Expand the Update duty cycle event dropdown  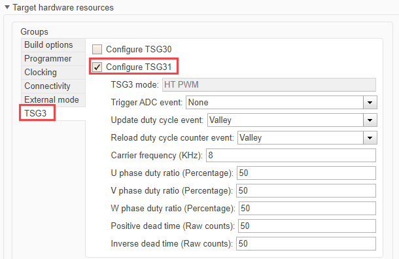pos(370,120)
